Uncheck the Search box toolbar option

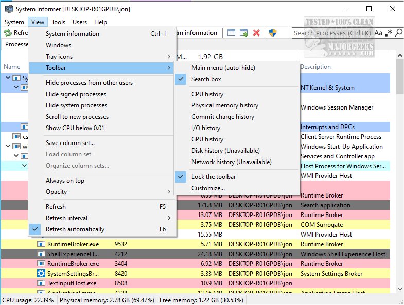pos(206,79)
